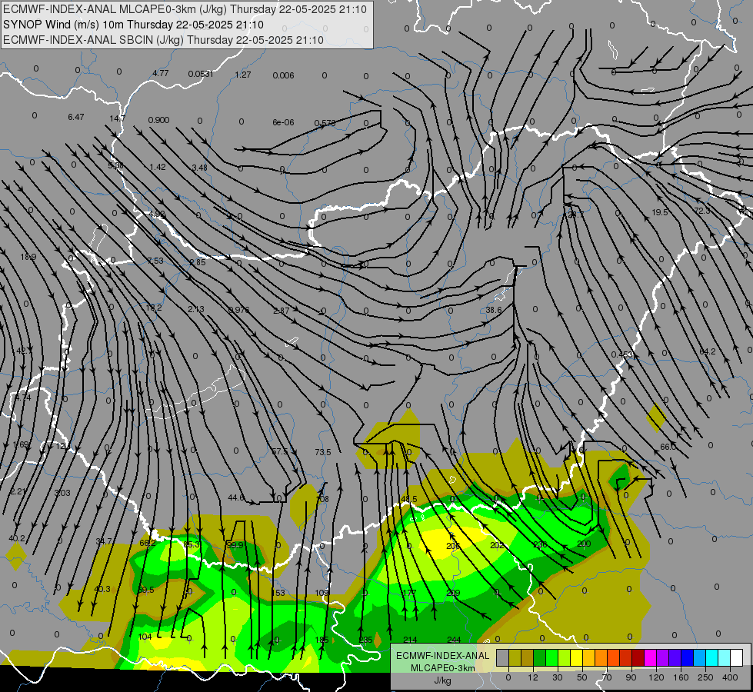Click the map value 48.5
Image resolution: width=753 pixels, height=692 pixels.
tap(408, 499)
